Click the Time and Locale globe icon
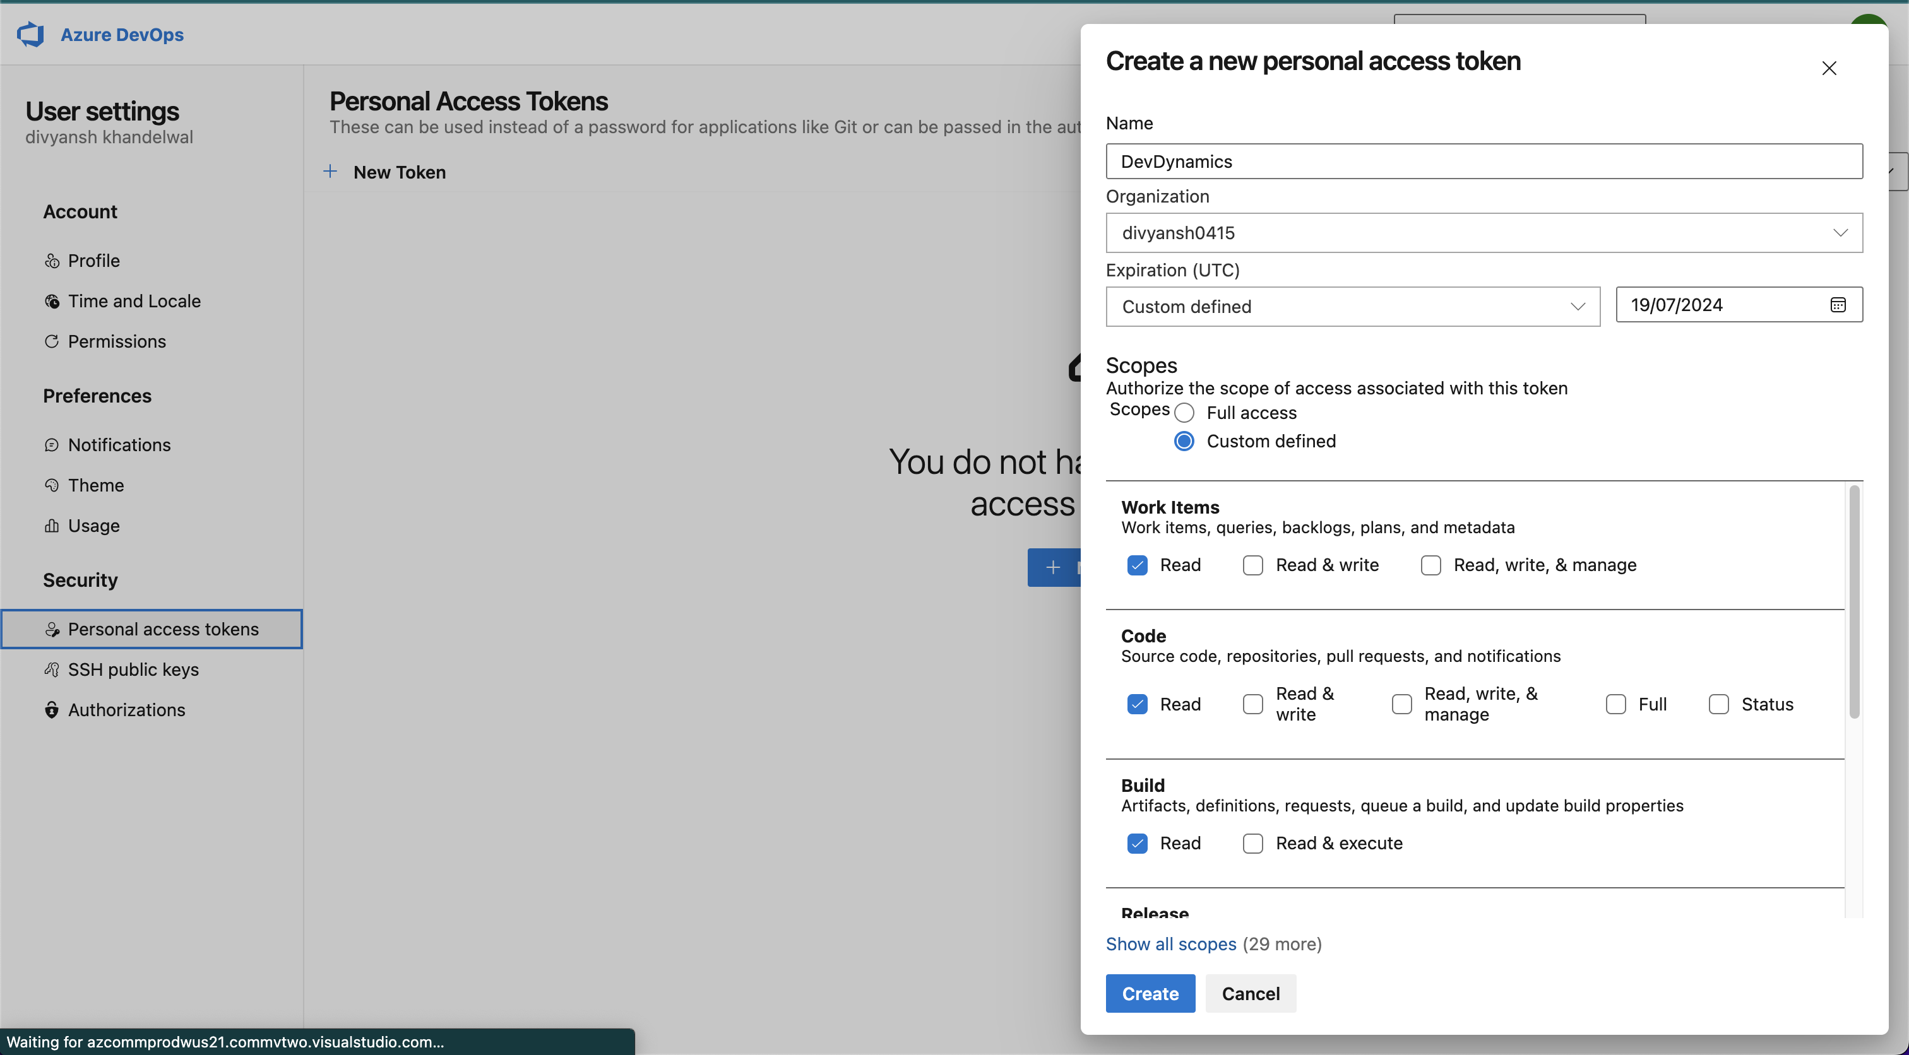Screen dimensions: 1909x1055 coord(52,302)
